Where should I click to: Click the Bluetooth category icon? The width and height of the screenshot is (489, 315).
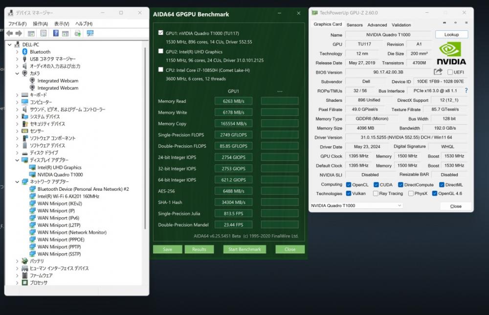[x=25, y=51]
